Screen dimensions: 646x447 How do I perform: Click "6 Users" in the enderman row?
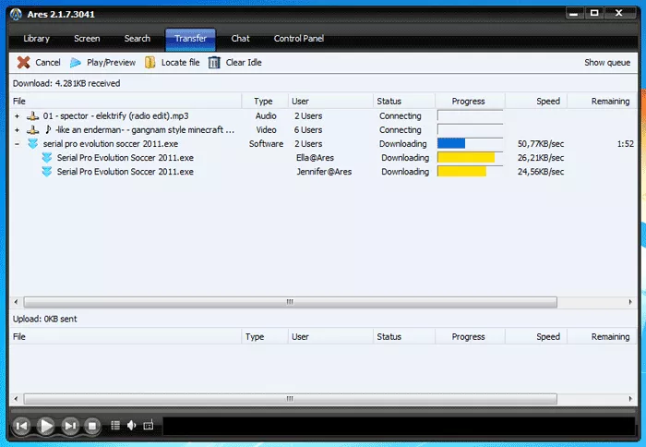point(308,130)
